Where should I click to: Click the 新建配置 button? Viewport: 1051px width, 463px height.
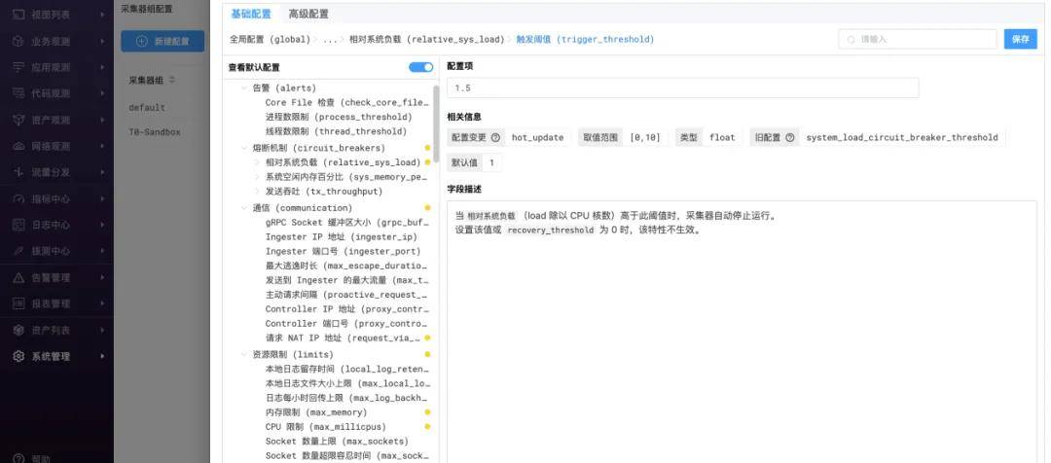click(x=163, y=41)
